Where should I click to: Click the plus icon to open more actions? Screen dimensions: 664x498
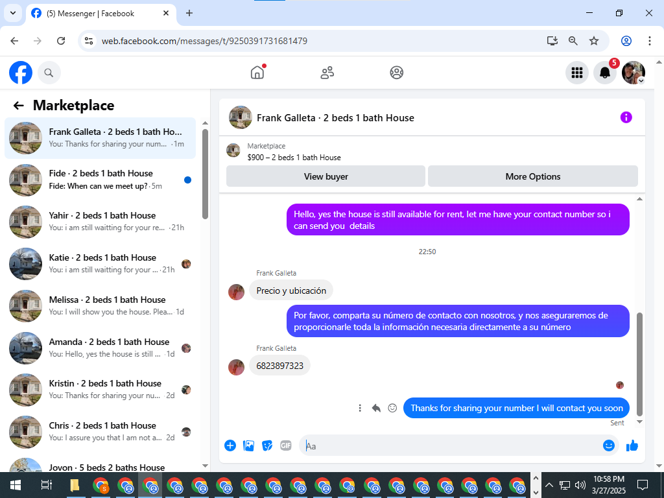pyautogui.click(x=230, y=445)
